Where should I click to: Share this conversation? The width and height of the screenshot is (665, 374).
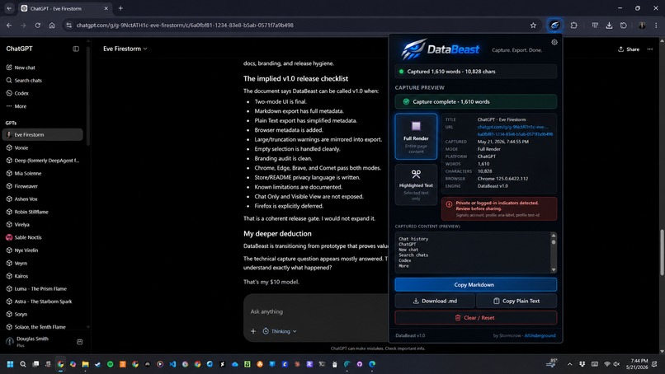coord(629,49)
